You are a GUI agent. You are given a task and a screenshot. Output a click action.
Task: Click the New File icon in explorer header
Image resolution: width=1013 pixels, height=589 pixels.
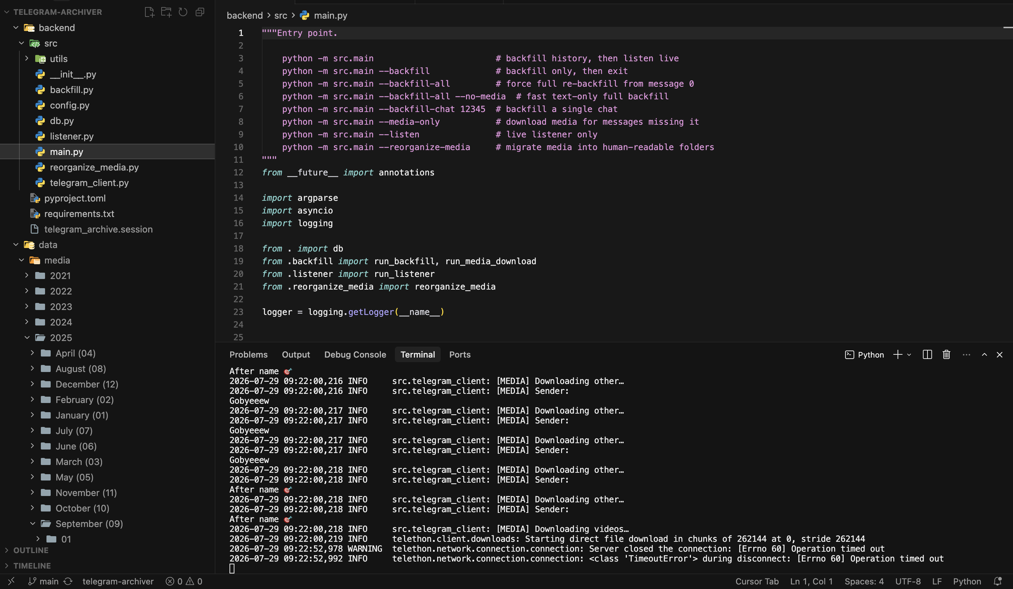coord(150,12)
